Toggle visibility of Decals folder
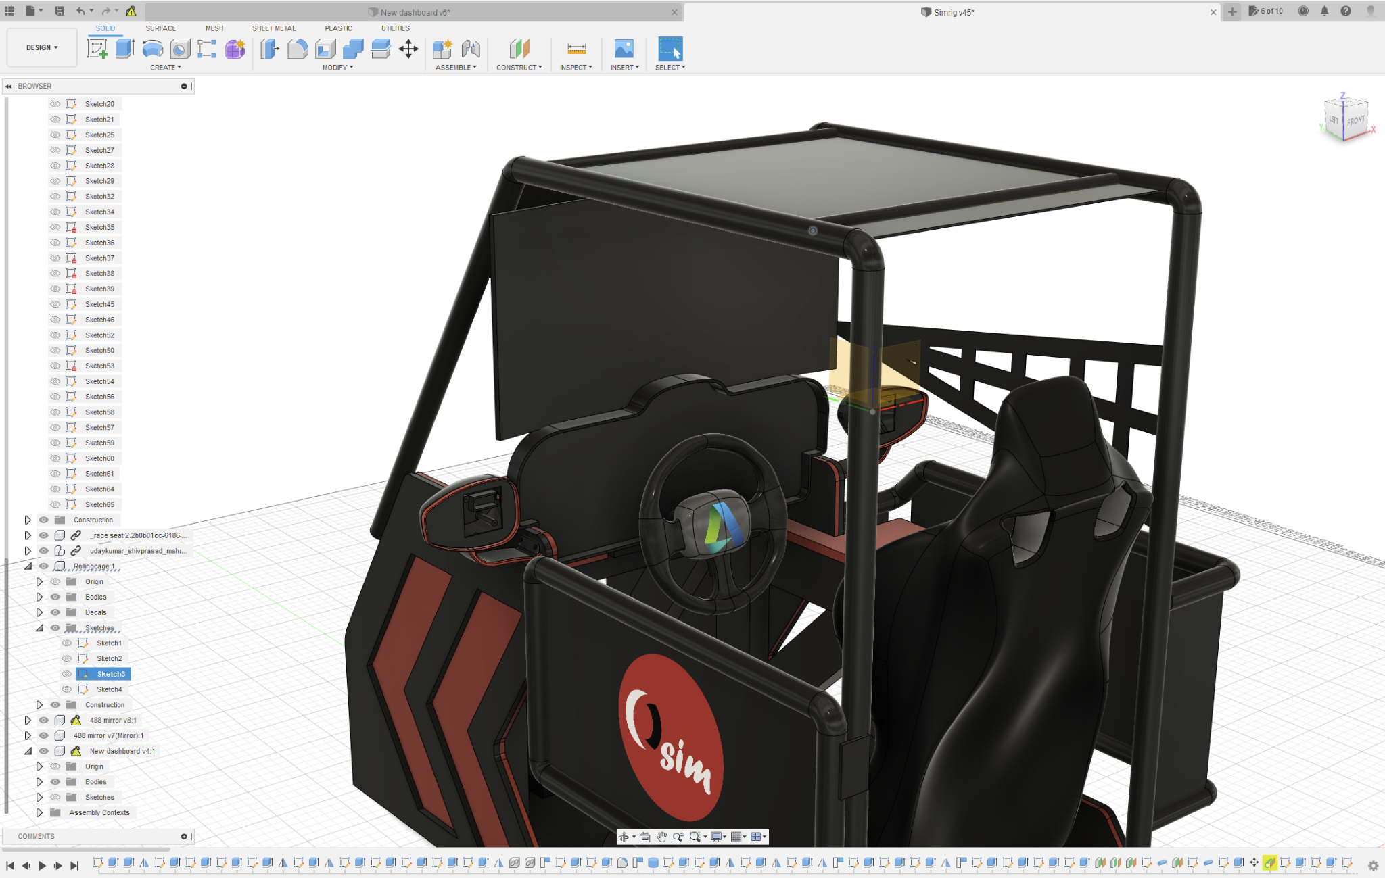The image size is (1385, 878). click(x=55, y=612)
